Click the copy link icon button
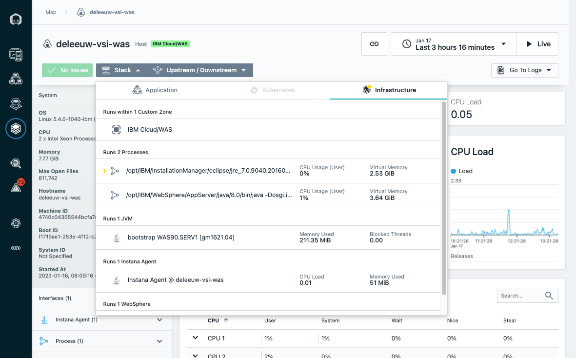Viewport: 576px width, 358px height. 374,44
